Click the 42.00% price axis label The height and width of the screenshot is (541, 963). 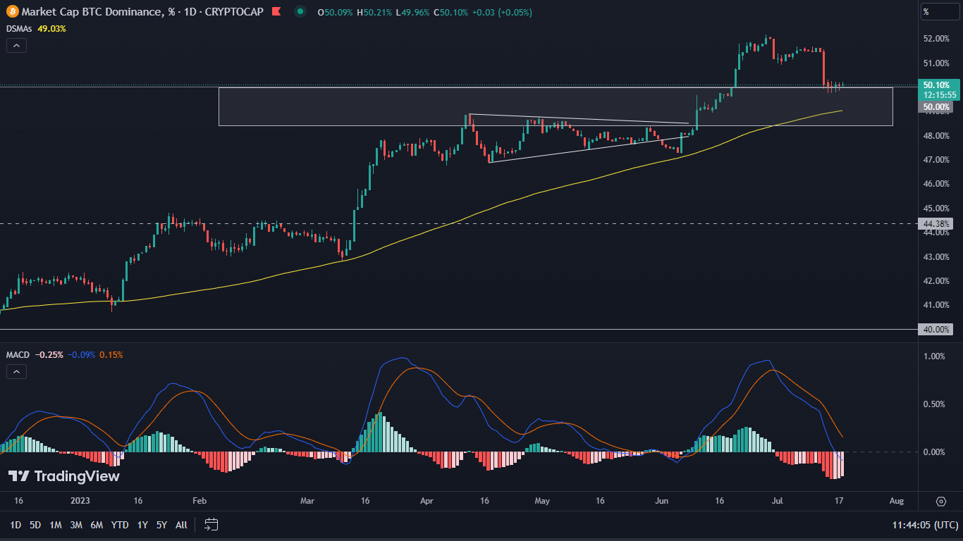tap(936, 281)
